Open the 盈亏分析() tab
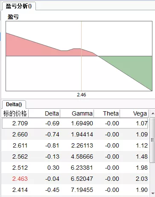The width and height of the screenshot is (155, 197). 19,6
